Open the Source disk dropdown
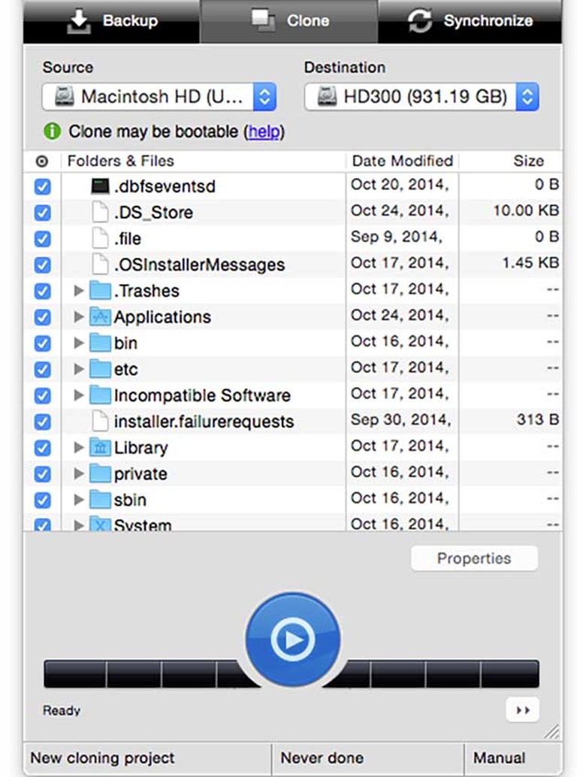 [159, 97]
